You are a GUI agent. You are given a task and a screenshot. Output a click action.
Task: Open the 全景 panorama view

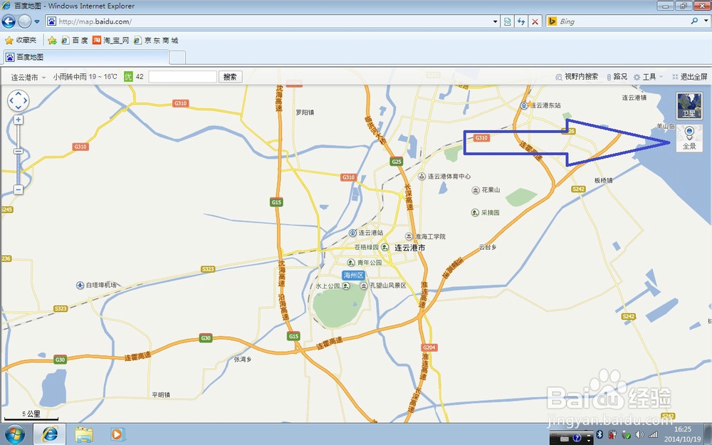pyautogui.click(x=689, y=138)
